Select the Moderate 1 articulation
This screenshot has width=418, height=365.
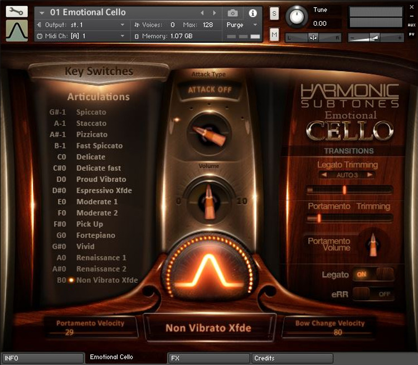(97, 201)
